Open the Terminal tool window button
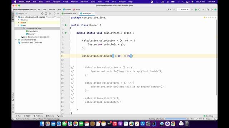Viewport: 229px width, 128px height. click(50, 116)
